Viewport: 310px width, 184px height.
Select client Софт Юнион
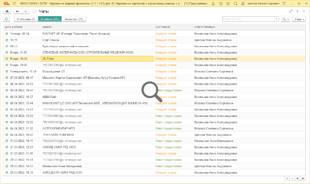click(97, 40)
